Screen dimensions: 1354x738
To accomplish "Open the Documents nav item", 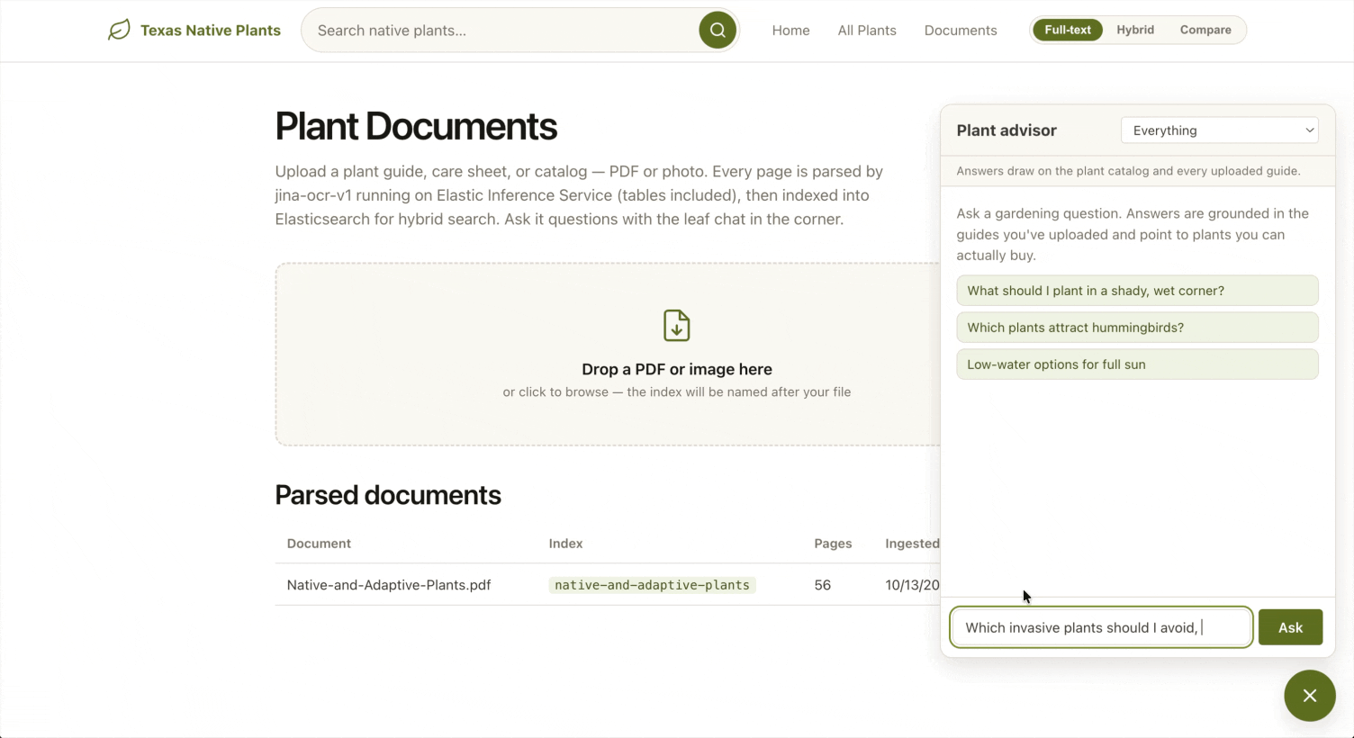I will point(961,31).
